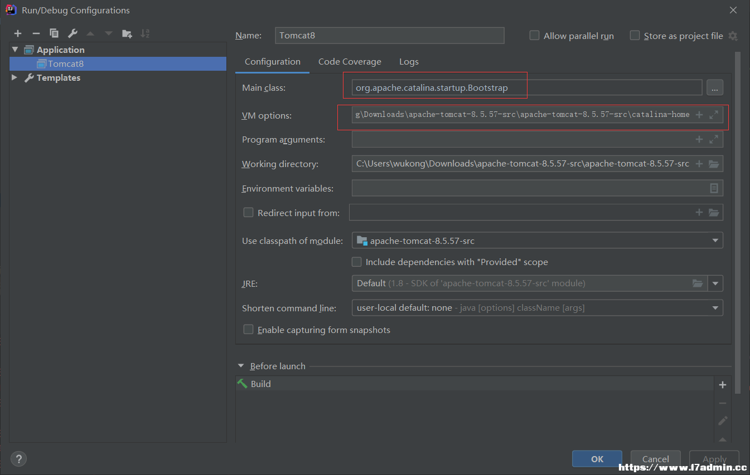The width and height of the screenshot is (750, 475).
Task: Browse folder for Working directory
Action: tap(714, 164)
